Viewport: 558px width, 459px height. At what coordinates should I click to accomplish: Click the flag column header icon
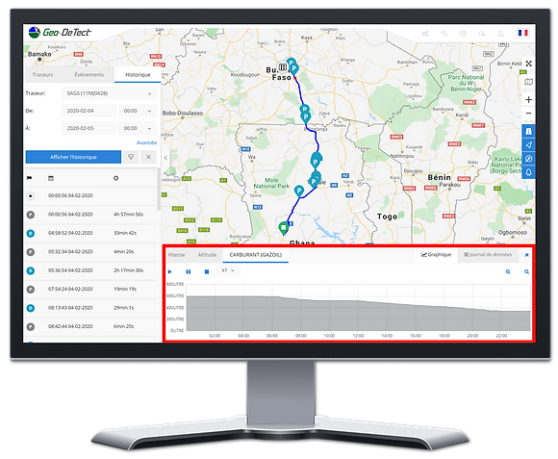click(x=29, y=178)
